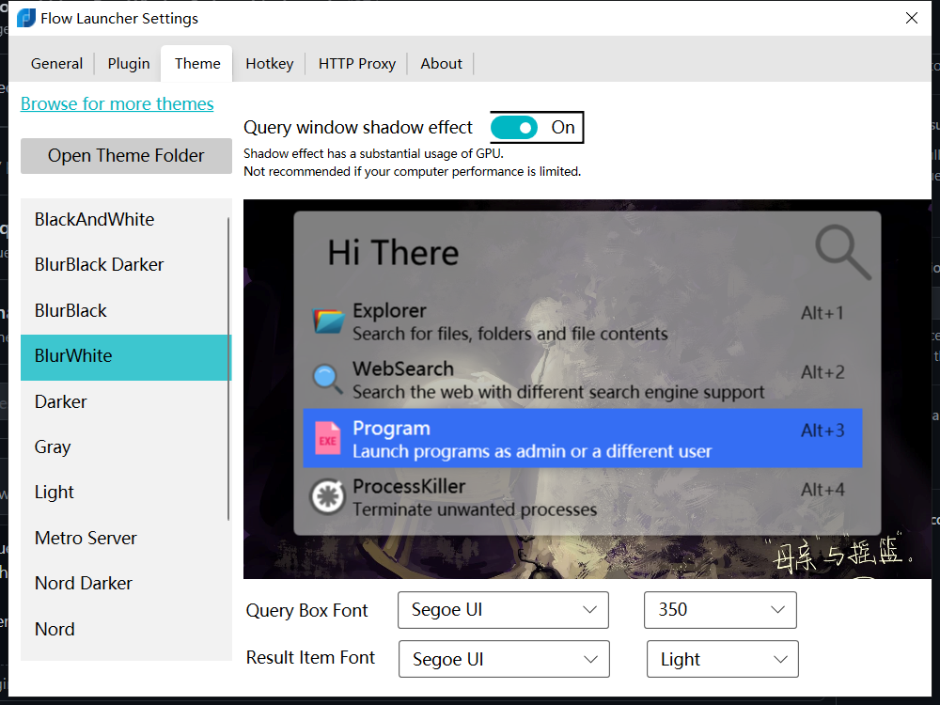
Task: Choose the Gray theme
Action: pos(125,447)
